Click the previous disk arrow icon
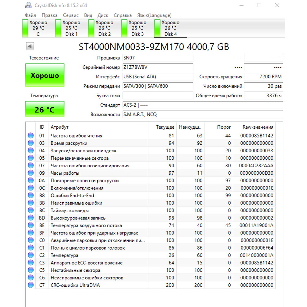 point(30,46)
